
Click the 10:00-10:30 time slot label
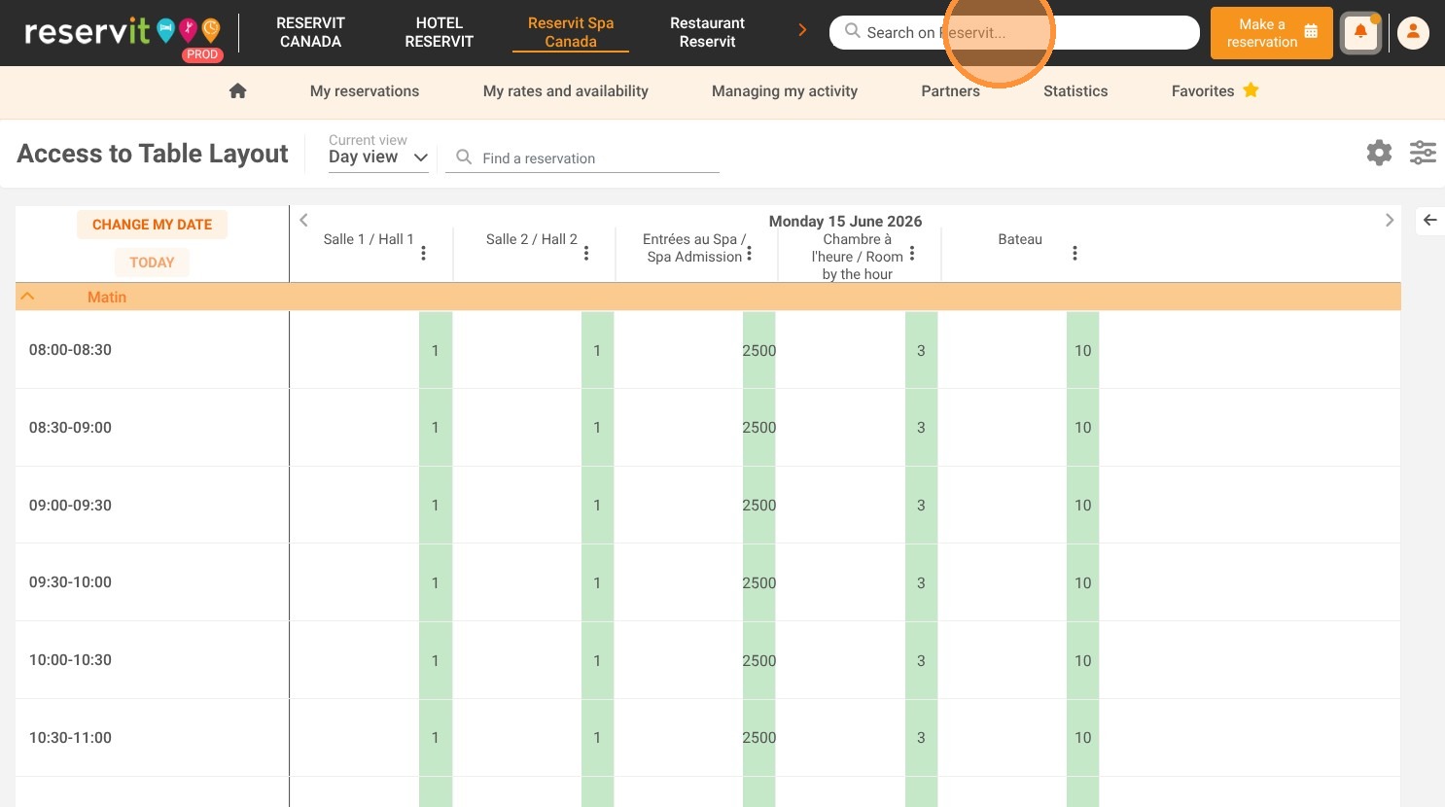[x=70, y=660]
